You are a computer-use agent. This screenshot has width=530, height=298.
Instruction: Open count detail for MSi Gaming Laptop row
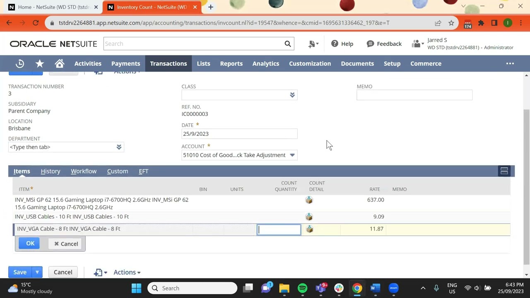309,200
